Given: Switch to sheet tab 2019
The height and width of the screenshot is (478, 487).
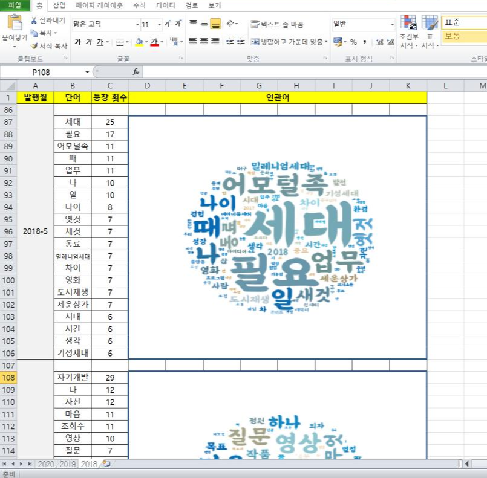Looking at the screenshot, I should click(67, 464).
